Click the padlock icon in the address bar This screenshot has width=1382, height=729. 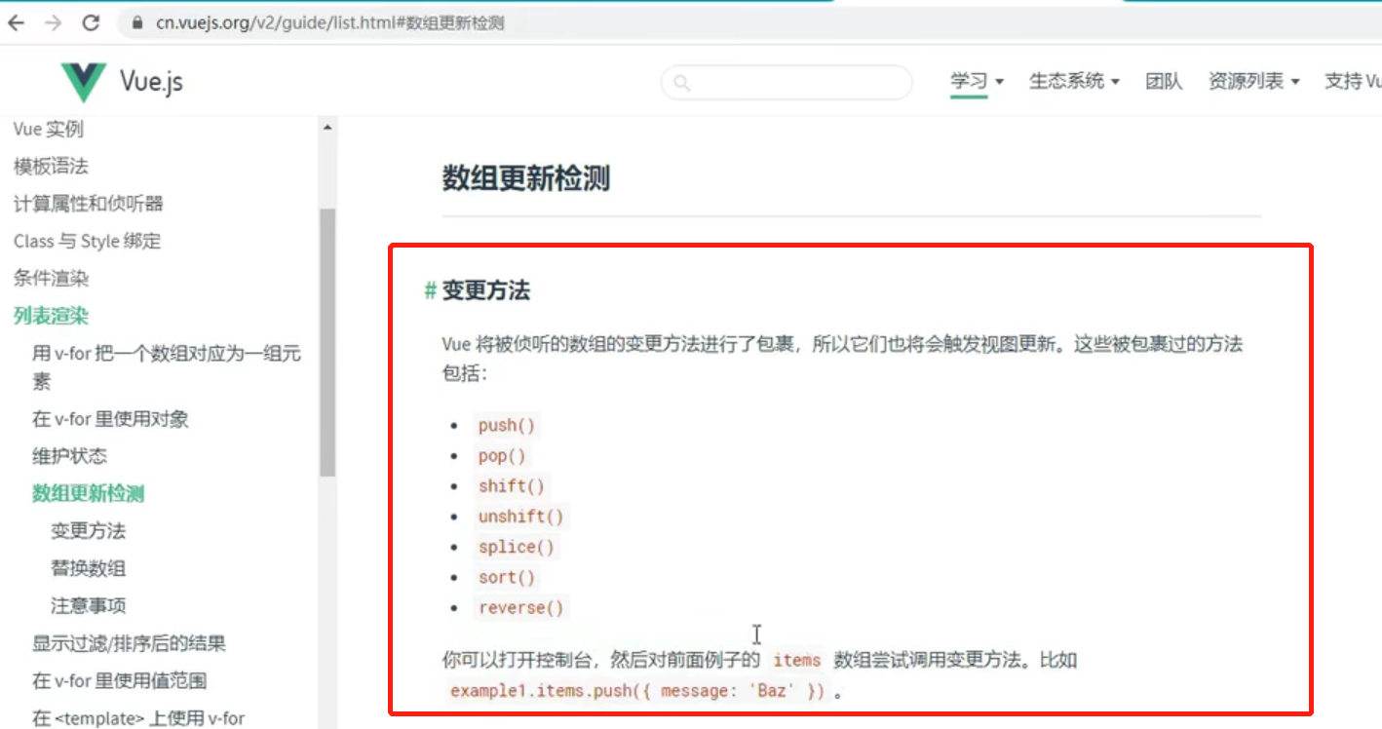coord(136,23)
